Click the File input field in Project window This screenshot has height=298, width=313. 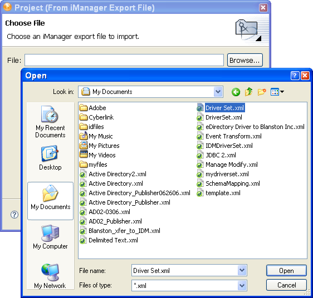pos(124,60)
